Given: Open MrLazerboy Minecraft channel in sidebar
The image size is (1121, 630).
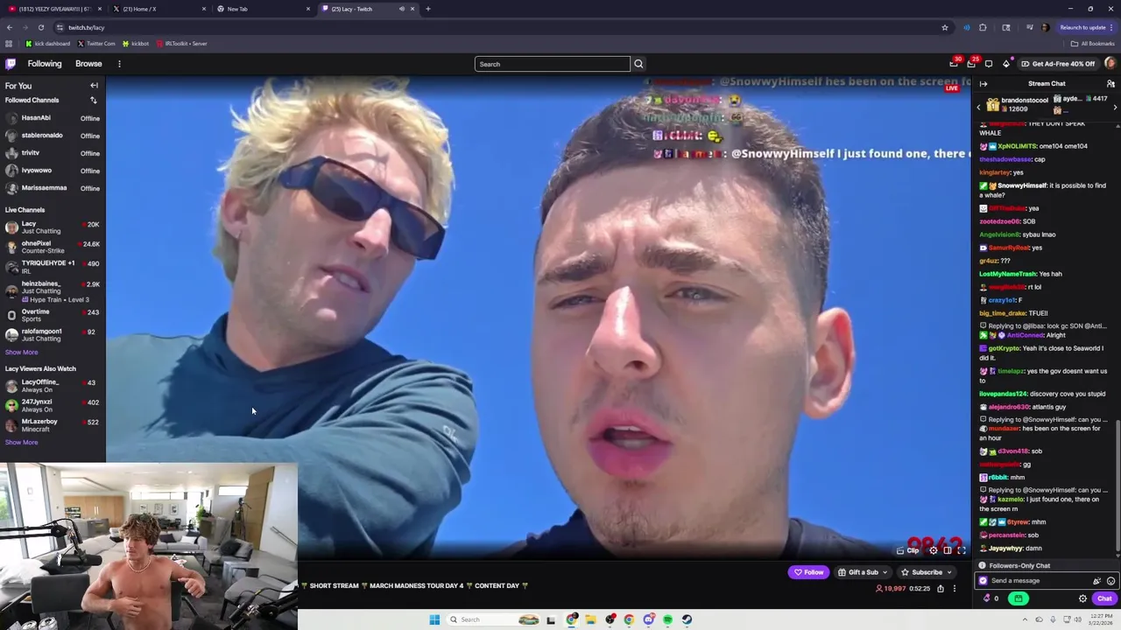Looking at the screenshot, I should point(53,425).
